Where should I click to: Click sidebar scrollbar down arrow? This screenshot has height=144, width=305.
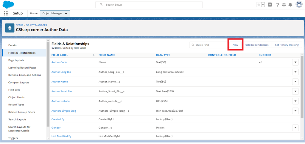point(48,138)
